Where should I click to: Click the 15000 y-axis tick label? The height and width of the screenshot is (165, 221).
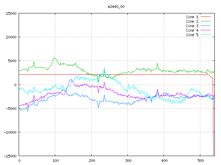pos(11,13)
